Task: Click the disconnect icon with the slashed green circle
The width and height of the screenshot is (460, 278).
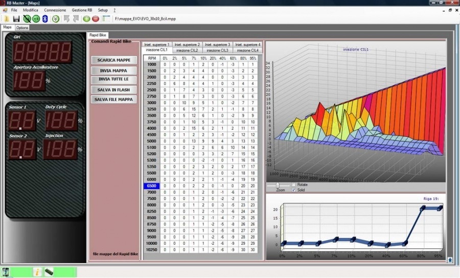Action: point(27,19)
